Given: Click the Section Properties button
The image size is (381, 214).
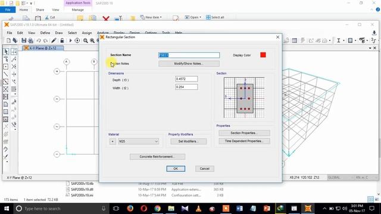Looking at the screenshot, I should click(244, 133).
